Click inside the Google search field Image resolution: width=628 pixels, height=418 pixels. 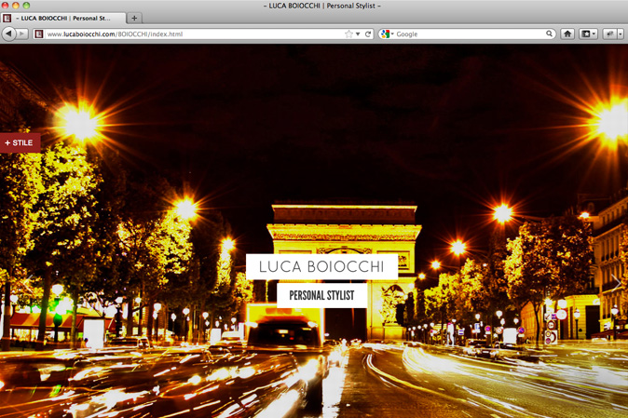466,34
